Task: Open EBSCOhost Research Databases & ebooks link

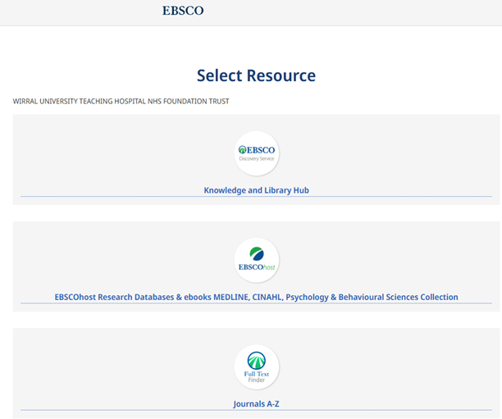Action: coord(257,297)
